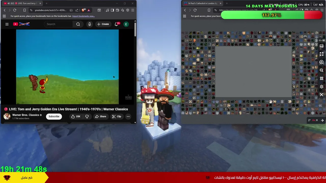
Task: Open the apps grid icon in puzzle window
Action: (x=184, y=16)
